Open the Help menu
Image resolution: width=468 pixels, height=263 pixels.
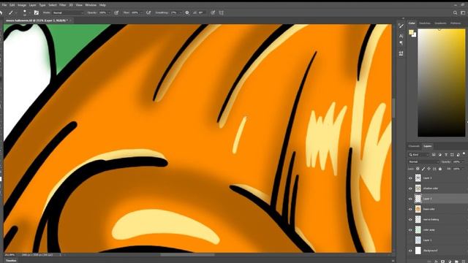click(102, 5)
